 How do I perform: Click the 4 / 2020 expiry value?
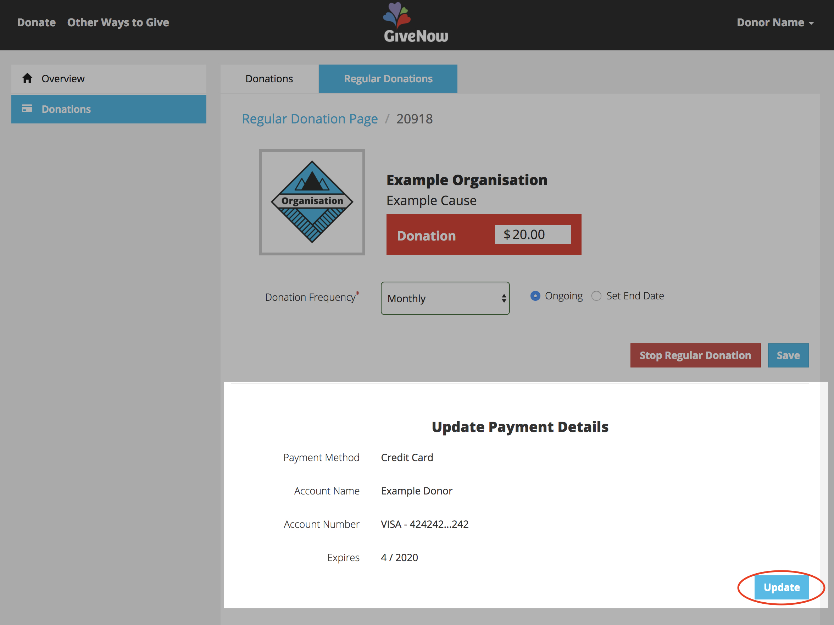pos(399,558)
